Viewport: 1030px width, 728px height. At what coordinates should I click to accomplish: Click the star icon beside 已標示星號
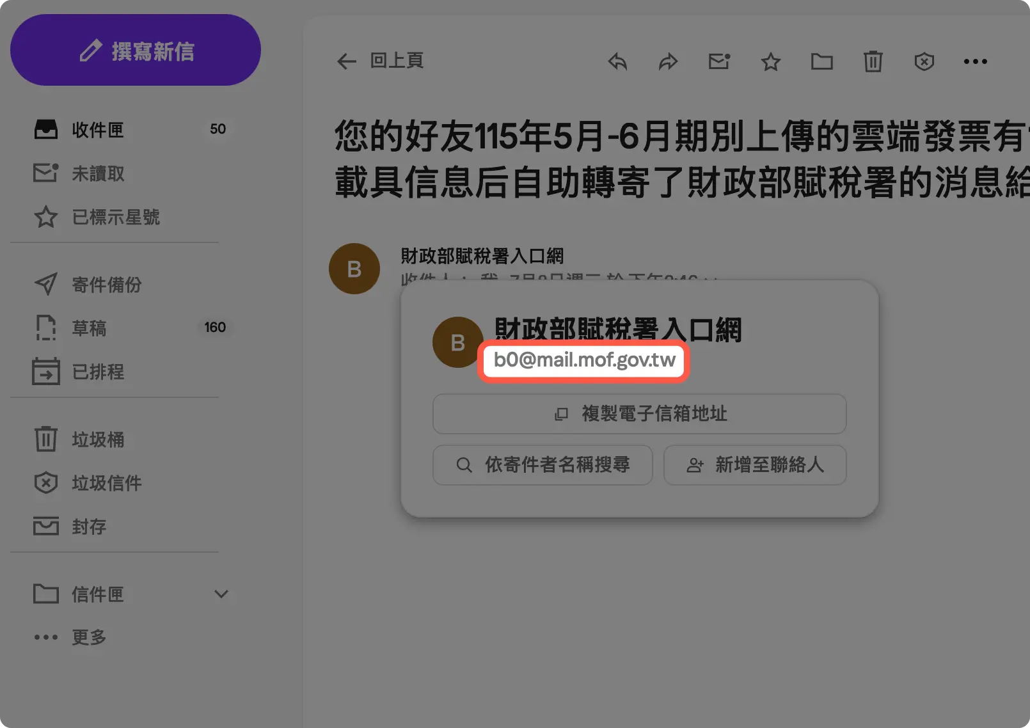click(x=46, y=217)
